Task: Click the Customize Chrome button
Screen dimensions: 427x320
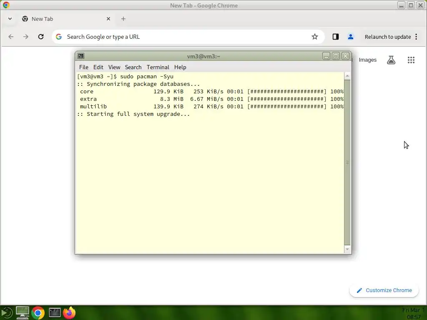Action: coord(384,290)
